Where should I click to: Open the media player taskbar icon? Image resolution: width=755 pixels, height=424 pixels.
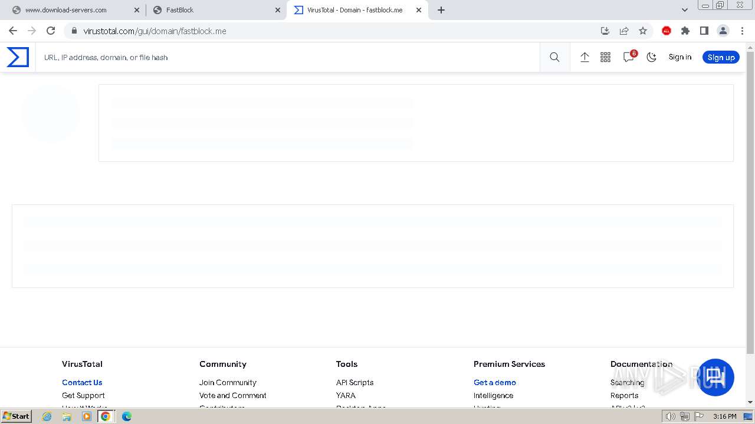pos(87,416)
